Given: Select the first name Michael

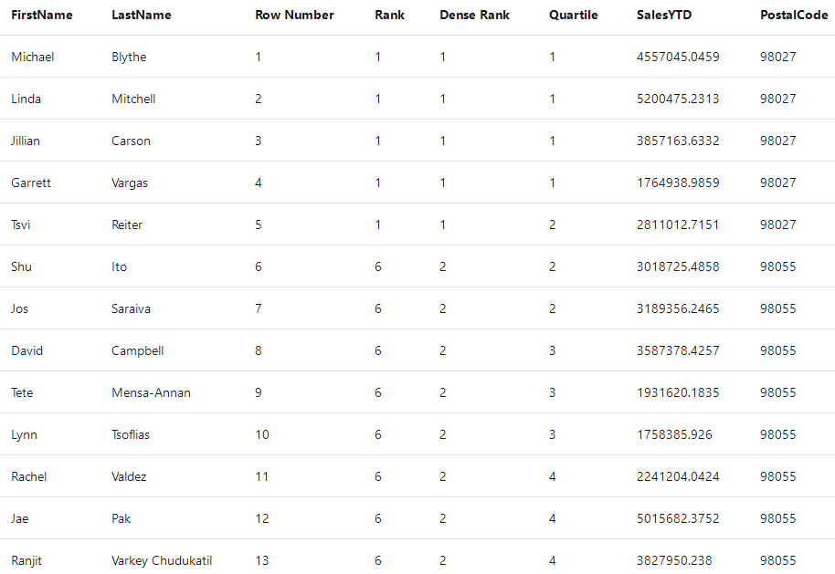Looking at the screenshot, I should [x=33, y=57].
